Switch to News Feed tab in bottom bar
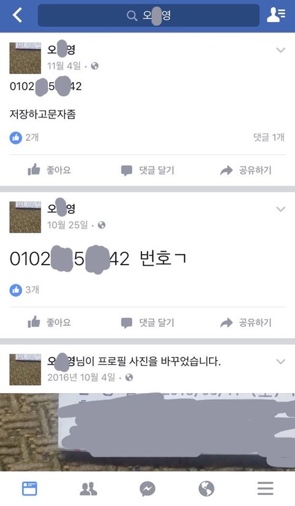 tap(29, 489)
